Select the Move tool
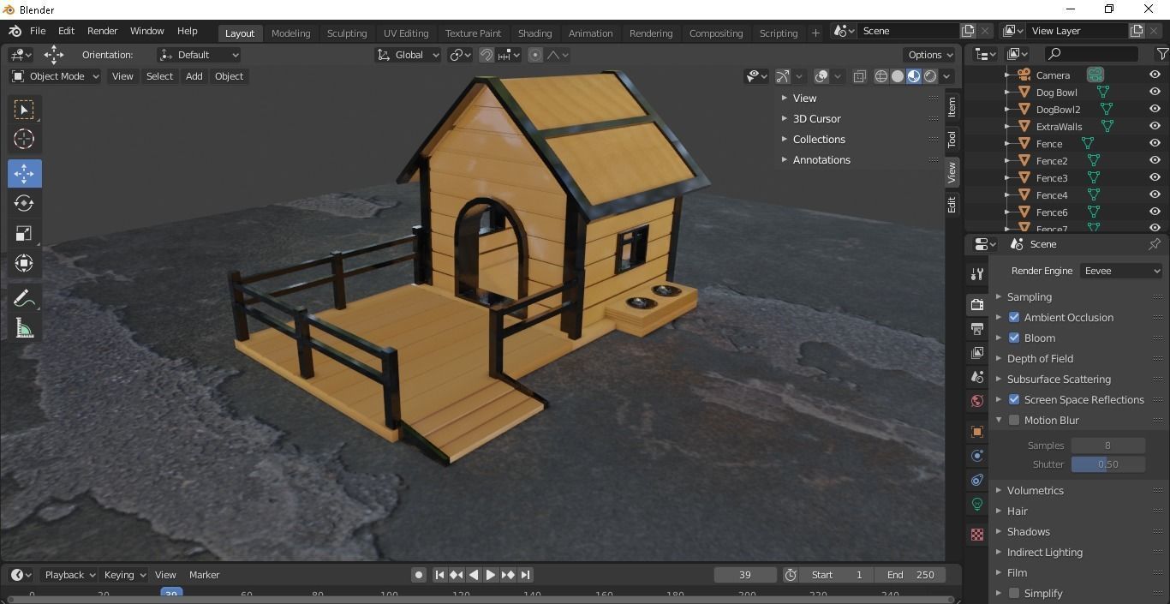1170x604 pixels. coord(24,173)
